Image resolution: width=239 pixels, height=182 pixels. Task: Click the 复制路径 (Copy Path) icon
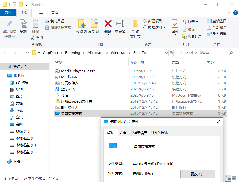[x=54, y=21]
